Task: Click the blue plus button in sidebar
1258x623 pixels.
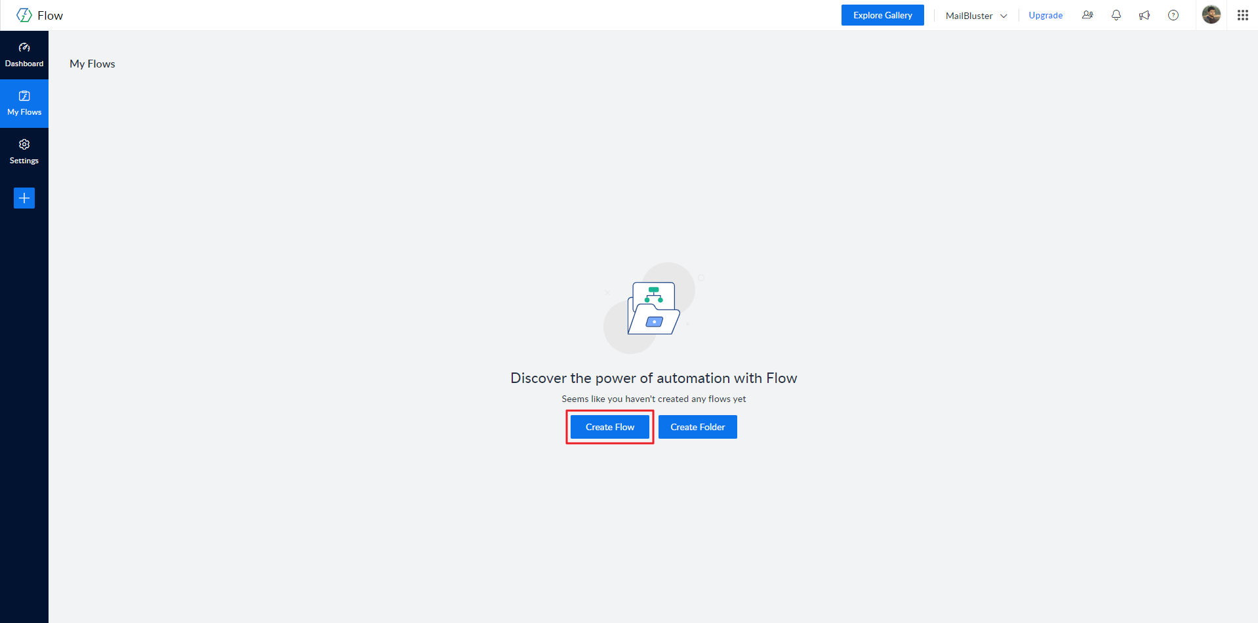Action: [x=24, y=198]
